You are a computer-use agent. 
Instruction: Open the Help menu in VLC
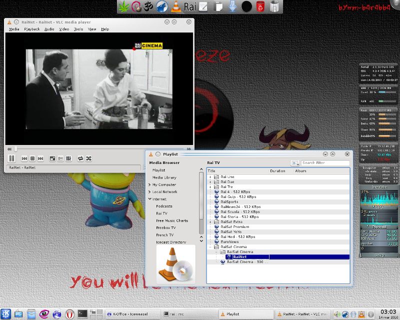click(105, 29)
